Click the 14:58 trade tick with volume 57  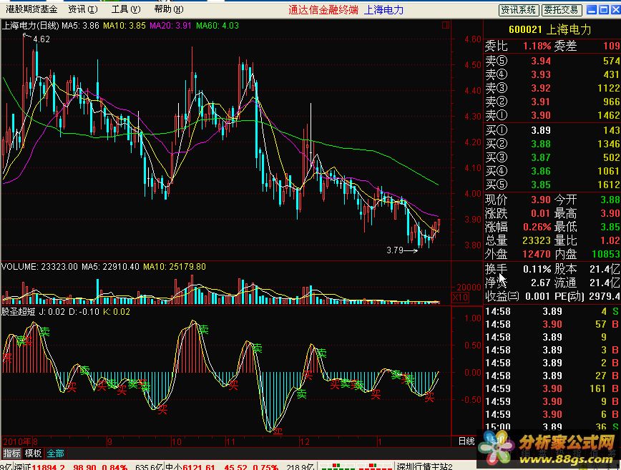pyautogui.click(x=552, y=324)
